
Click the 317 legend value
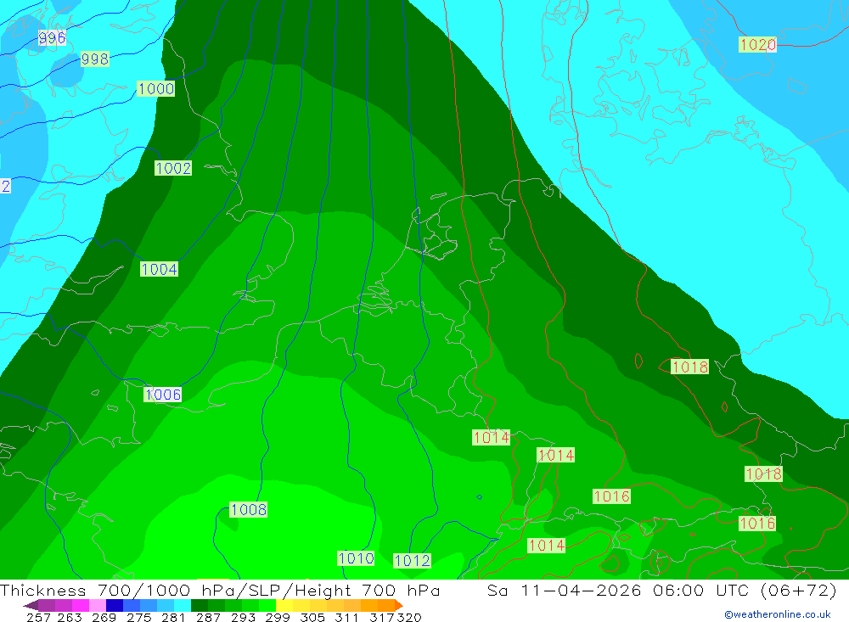point(382,618)
